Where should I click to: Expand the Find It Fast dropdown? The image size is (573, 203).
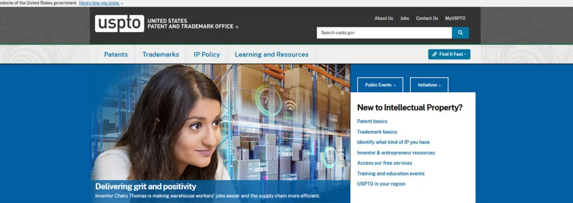click(x=449, y=54)
